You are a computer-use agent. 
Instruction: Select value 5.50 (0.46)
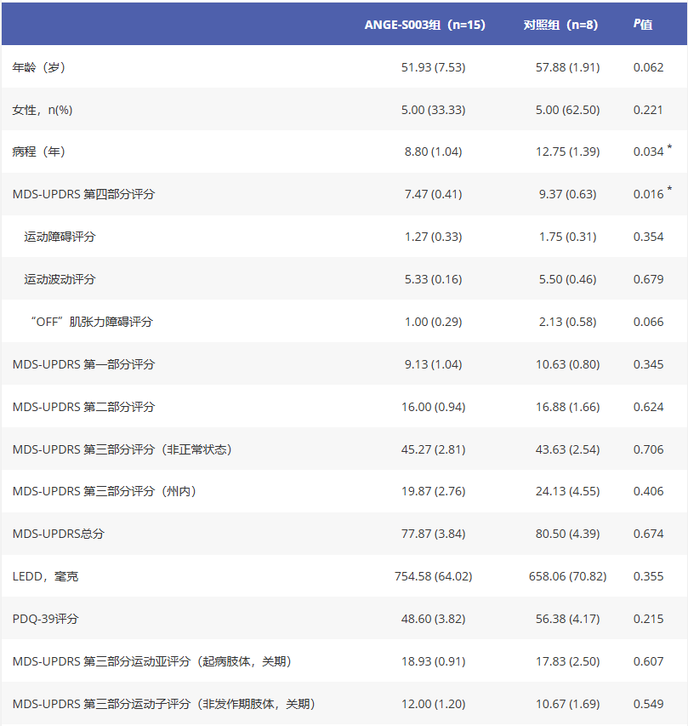[568, 280]
